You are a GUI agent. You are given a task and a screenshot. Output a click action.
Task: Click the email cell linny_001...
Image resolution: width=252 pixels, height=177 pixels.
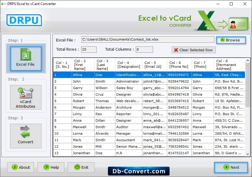(154, 114)
